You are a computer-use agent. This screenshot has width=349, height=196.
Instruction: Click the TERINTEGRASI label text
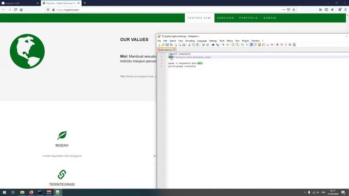coord(62,184)
